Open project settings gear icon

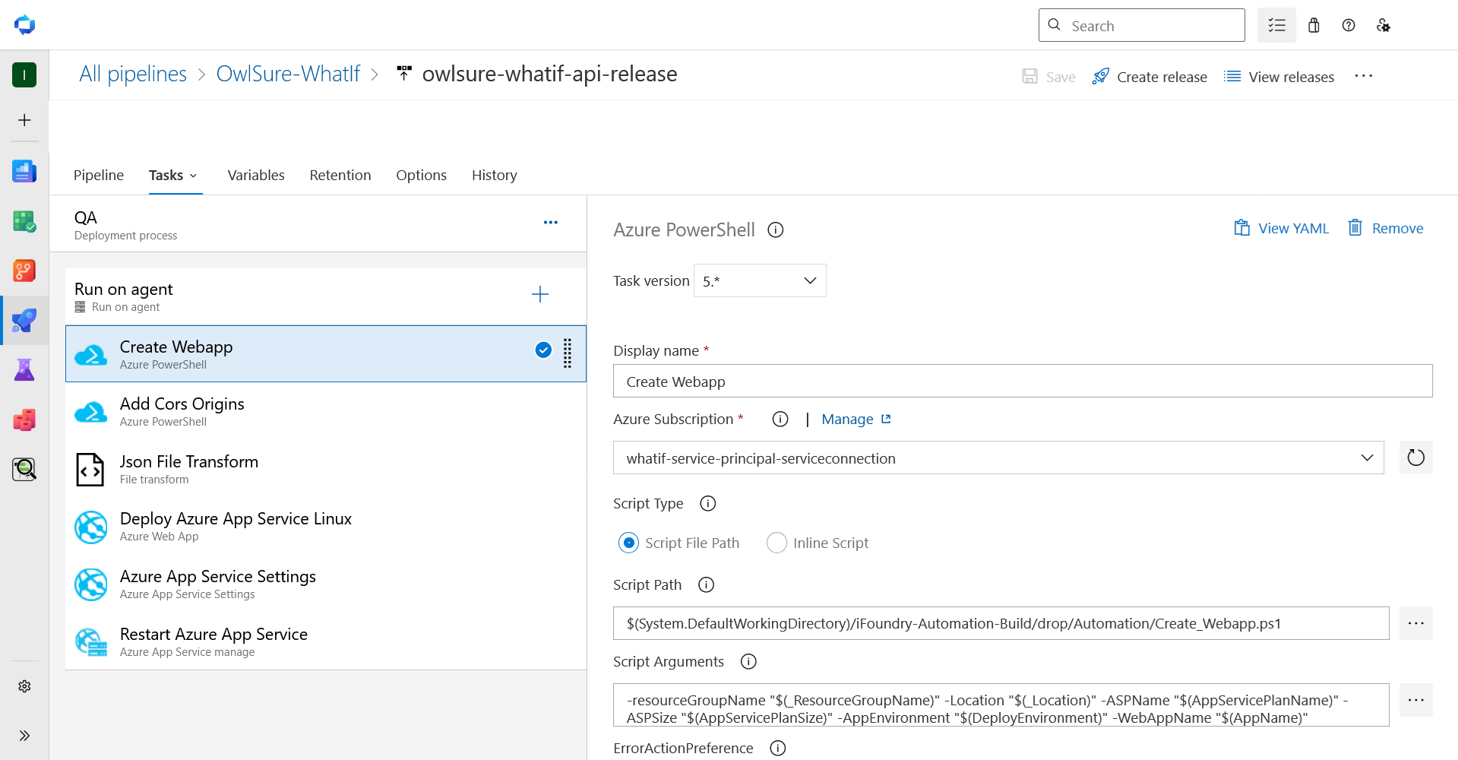click(24, 686)
